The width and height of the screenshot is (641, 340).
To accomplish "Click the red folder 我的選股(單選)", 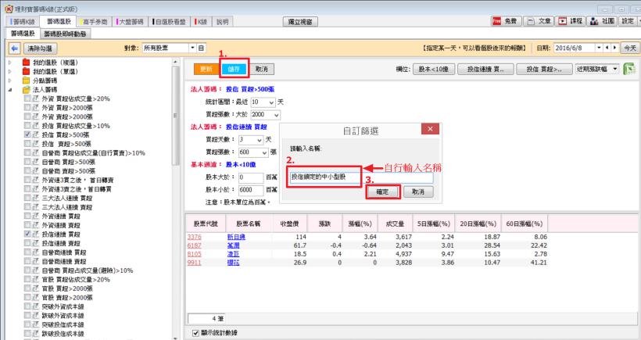I will pos(26,71).
